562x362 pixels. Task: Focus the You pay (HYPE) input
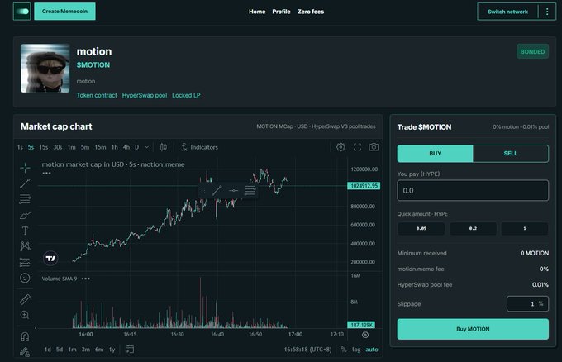tap(473, 190)
